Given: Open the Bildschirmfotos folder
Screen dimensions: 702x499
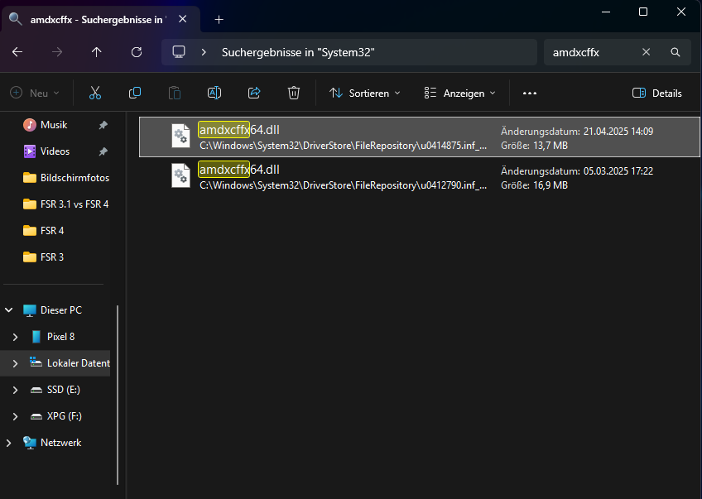Looking at the screenshot, I should [x=66, y=178].
